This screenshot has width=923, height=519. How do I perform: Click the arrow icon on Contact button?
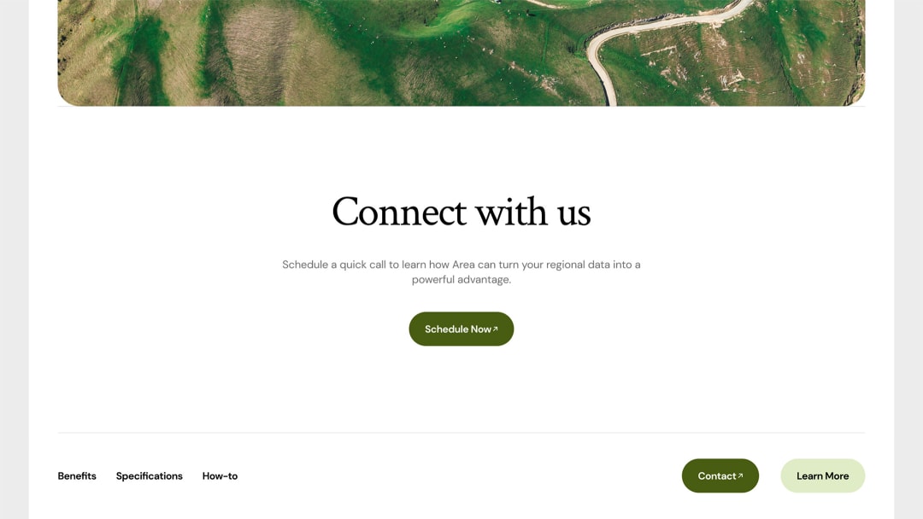740,476
